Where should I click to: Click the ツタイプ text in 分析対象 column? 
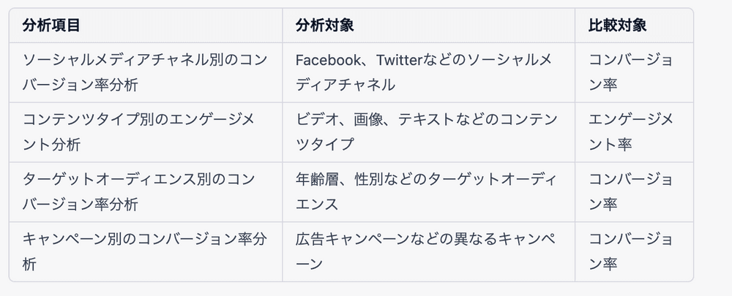(324, 145)
